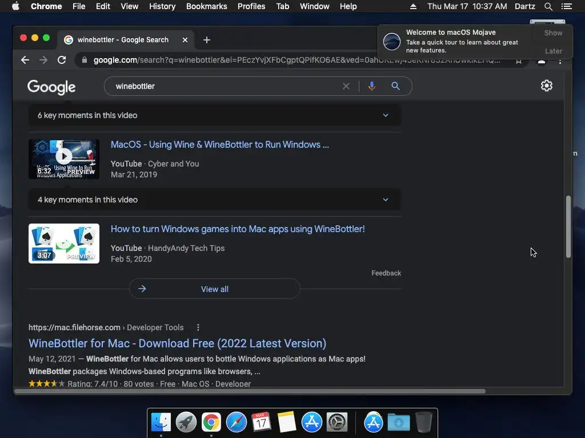Screen dimensions: 585x438
Task: Open Spotlight search in the menu bar
Action: click(548, 6)
